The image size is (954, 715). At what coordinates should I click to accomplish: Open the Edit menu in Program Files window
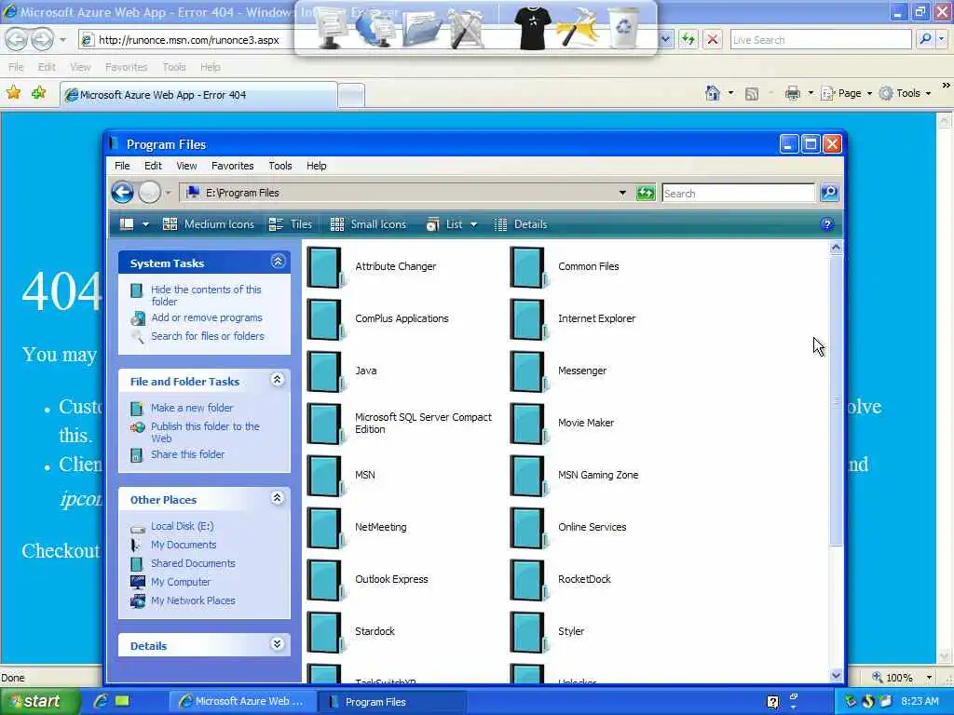[x=153, y=166]
